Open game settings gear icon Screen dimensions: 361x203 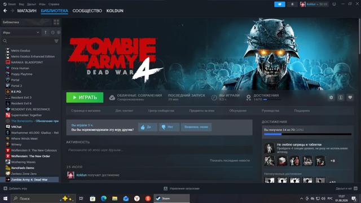(331, 98)
